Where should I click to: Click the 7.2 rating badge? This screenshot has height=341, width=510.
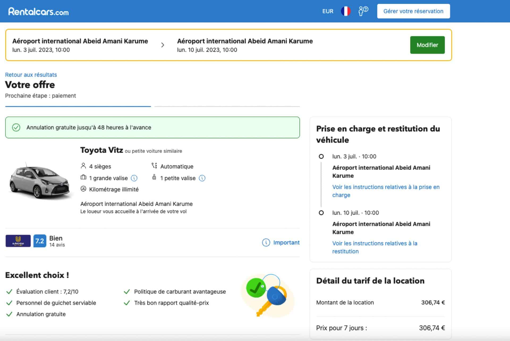(40, 241)
